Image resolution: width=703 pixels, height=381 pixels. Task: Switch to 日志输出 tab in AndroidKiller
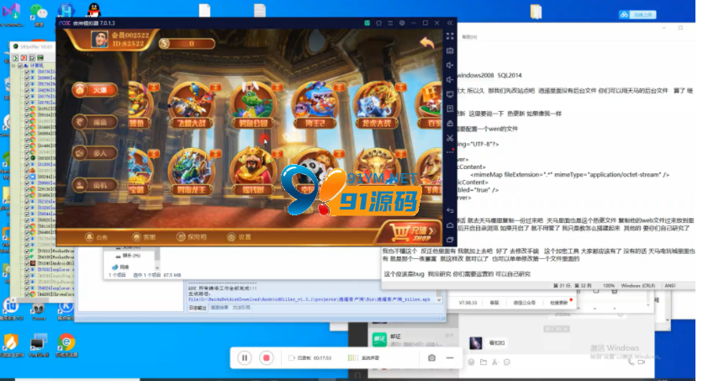(x=198, y=308)
